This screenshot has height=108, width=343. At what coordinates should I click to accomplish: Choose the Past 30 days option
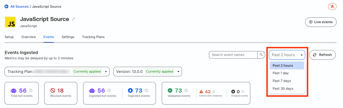(287, 89)
